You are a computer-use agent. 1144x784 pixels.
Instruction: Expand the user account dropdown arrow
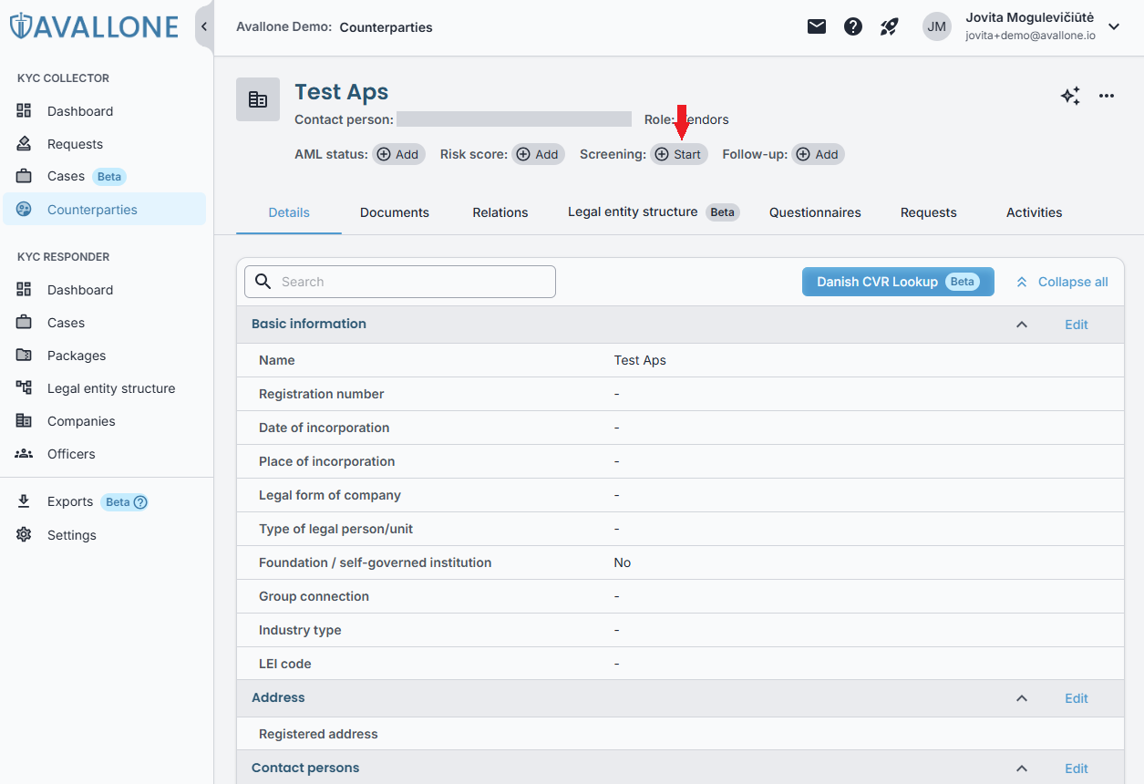[1113, 26]
